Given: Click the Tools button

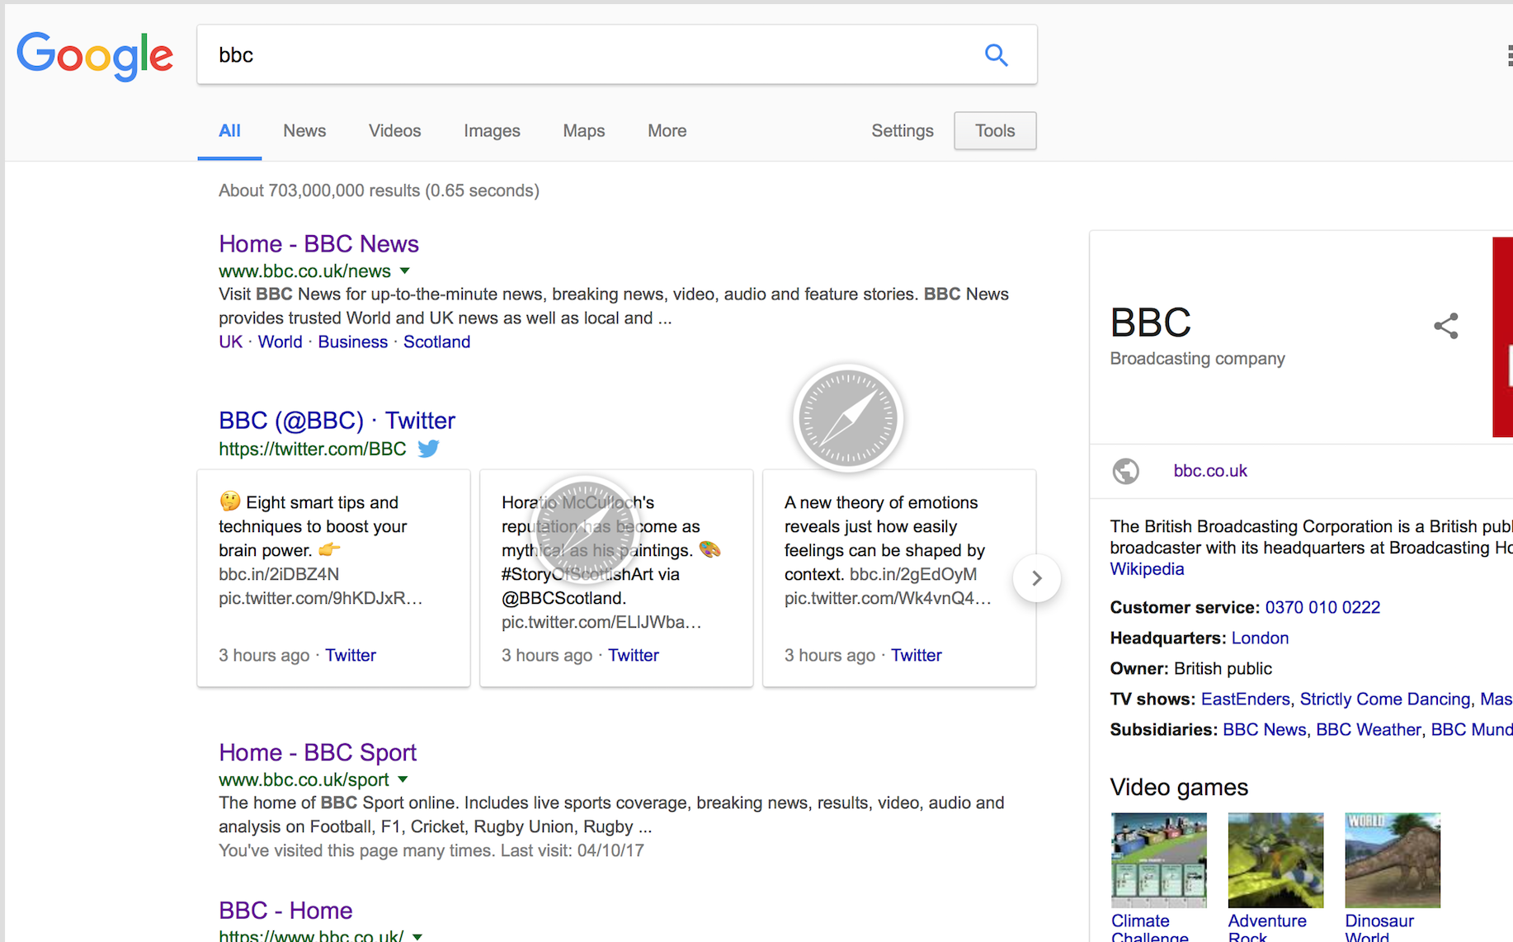Looking at the screenshot, I should coord(994,131).
